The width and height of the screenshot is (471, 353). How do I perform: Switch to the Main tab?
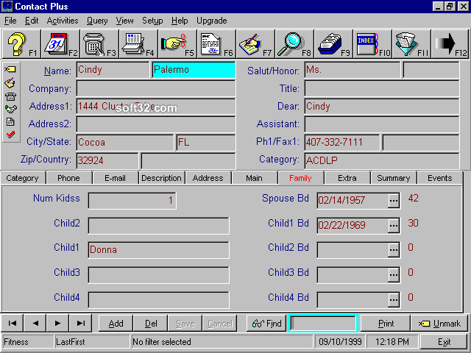[254, 178]
